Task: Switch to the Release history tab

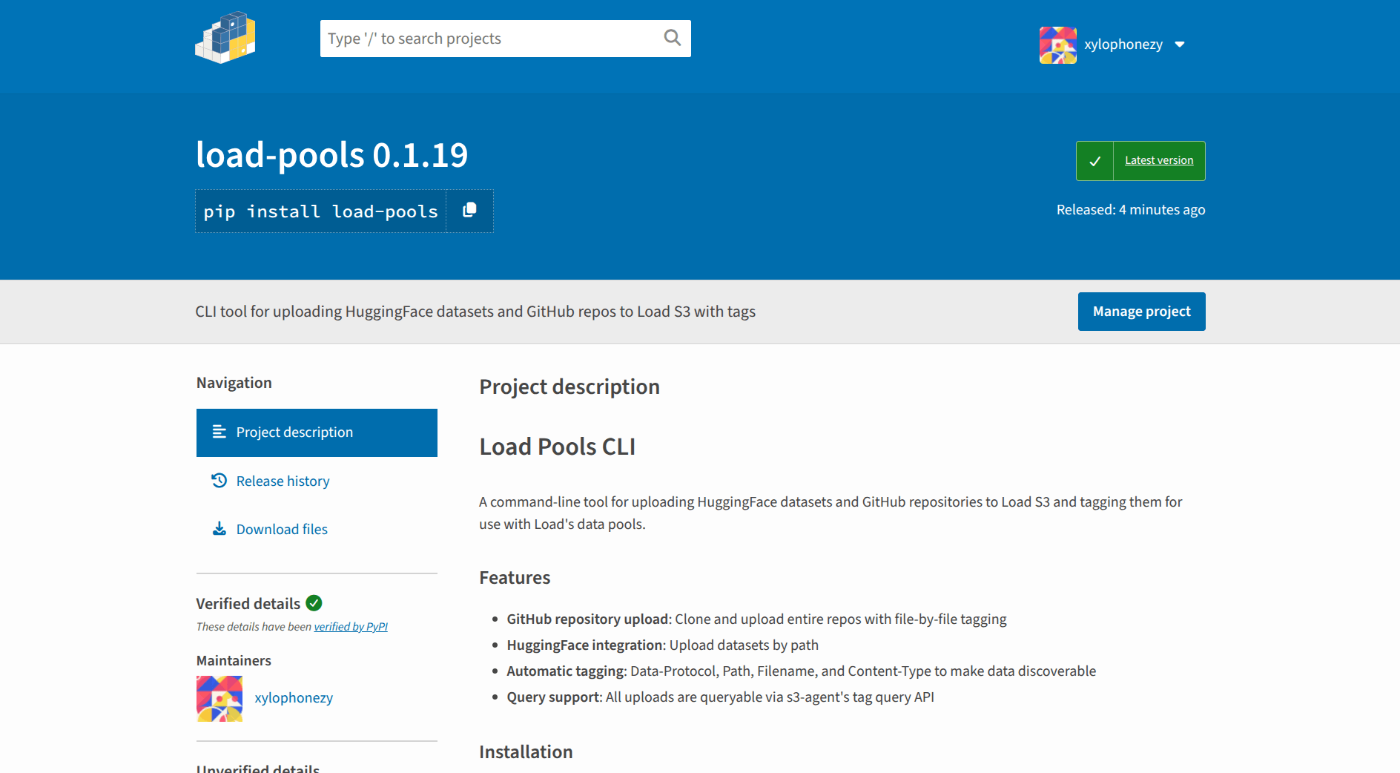Action: [283, 481]
